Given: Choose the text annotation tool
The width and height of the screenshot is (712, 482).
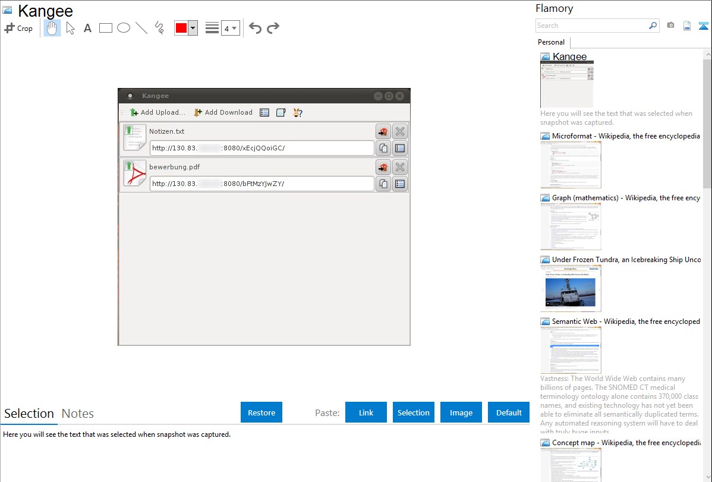Looking at the screenshot, I should [x=87, y=28].
